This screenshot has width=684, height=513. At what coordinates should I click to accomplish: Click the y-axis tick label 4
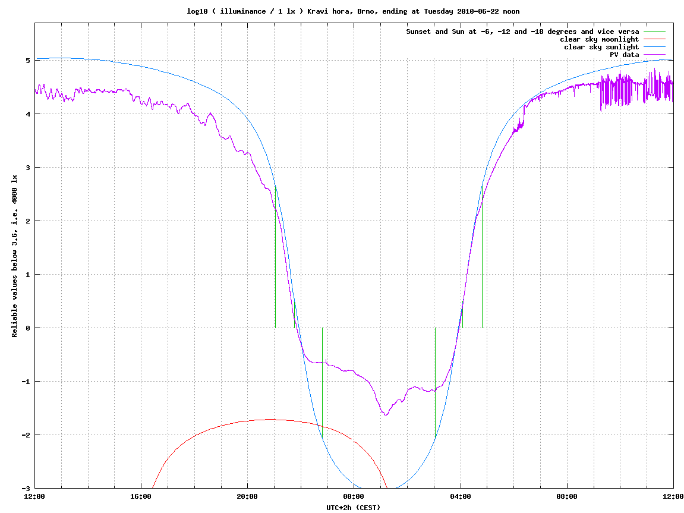click(28, 114)
